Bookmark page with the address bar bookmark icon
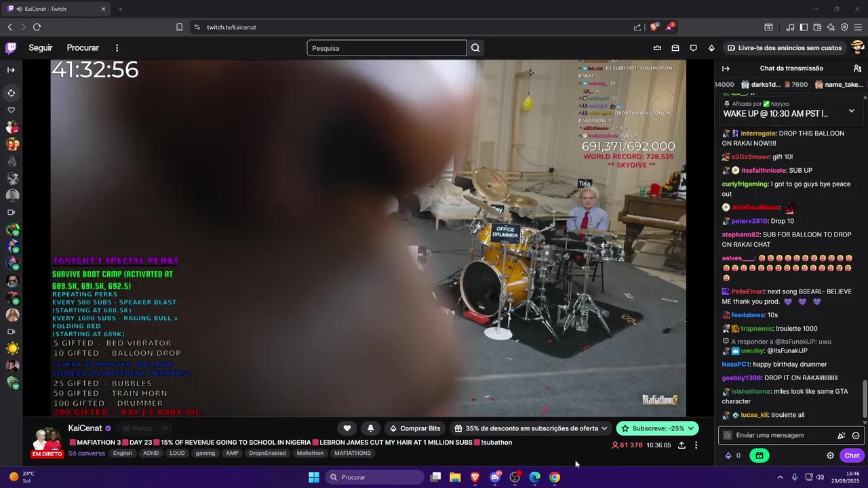This screenshot has width=868, height=488. [x=179, y=27]
